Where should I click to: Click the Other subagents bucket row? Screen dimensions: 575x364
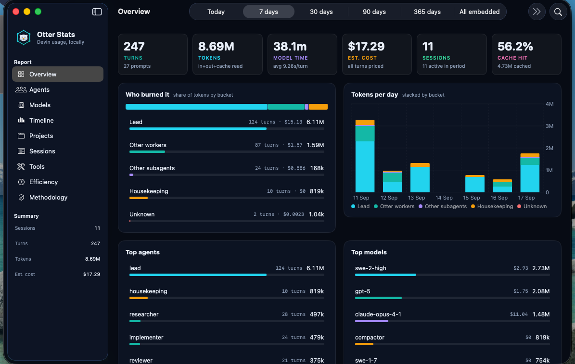[227, 170]
